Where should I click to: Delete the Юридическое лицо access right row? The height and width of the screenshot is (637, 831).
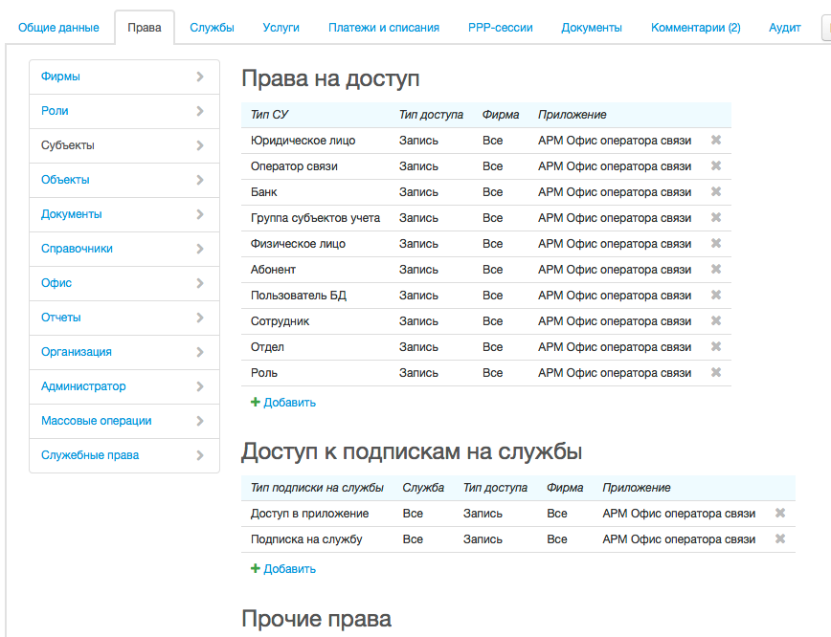click(x=715, y=141)
